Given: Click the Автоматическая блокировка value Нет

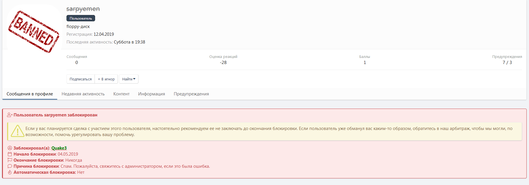Looking at the screenshot, I should [x=81, y=172].
